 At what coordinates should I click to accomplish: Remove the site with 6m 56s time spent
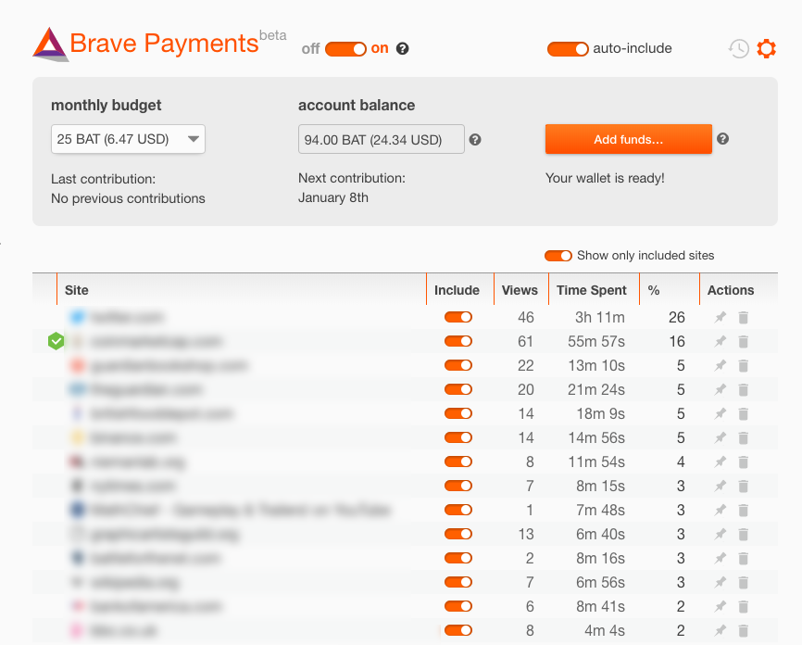pyautogui.click(x=743, y=582)
